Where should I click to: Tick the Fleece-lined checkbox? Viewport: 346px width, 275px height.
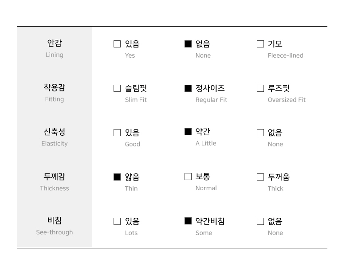click(x=260, y=44)
